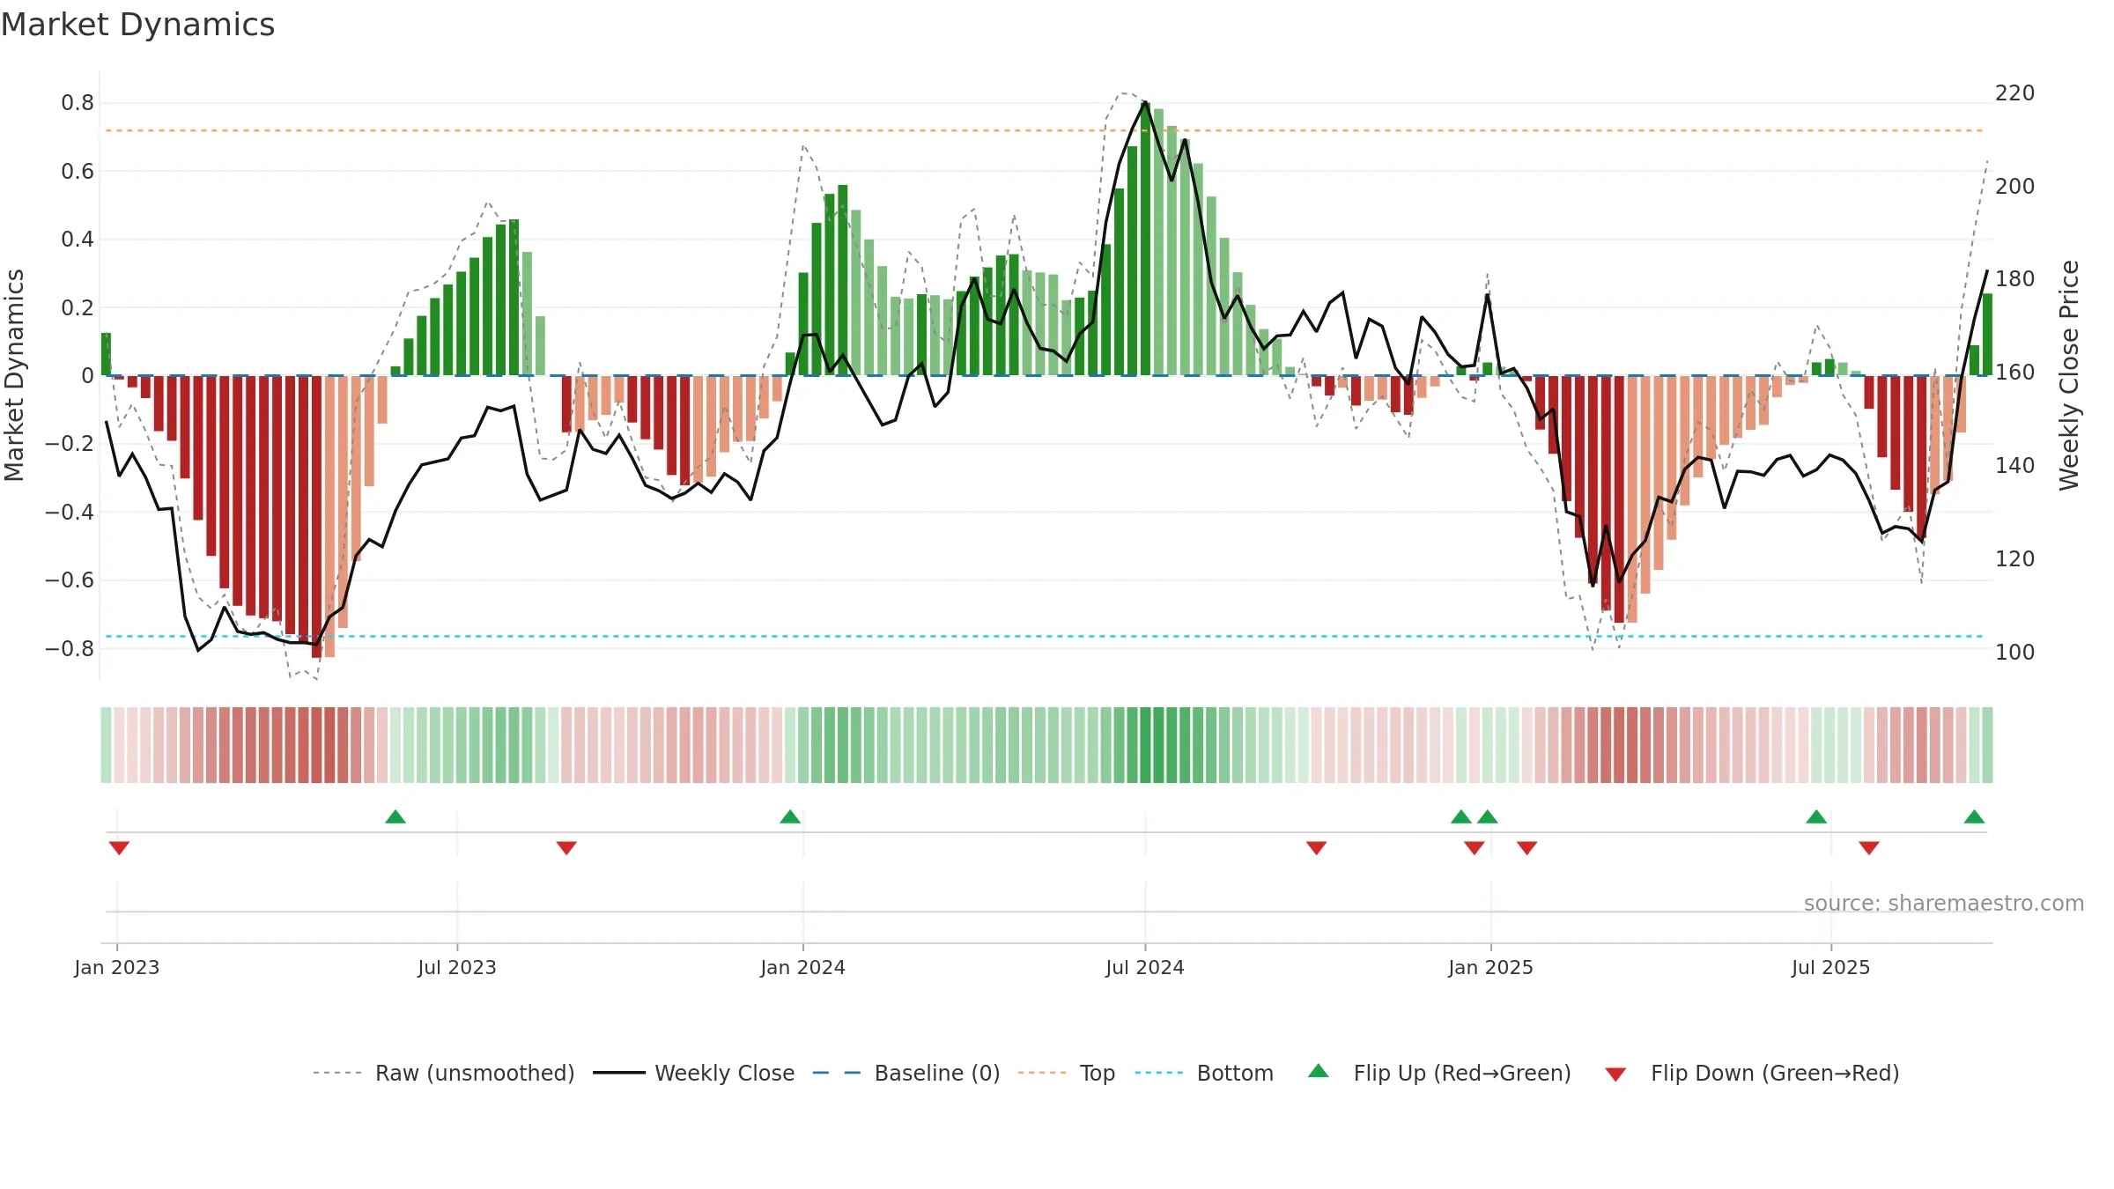This screenshot has width=2114, height=1189.
Task: Toggle the Weekly Close legend entry
Action: point(693,1073)
